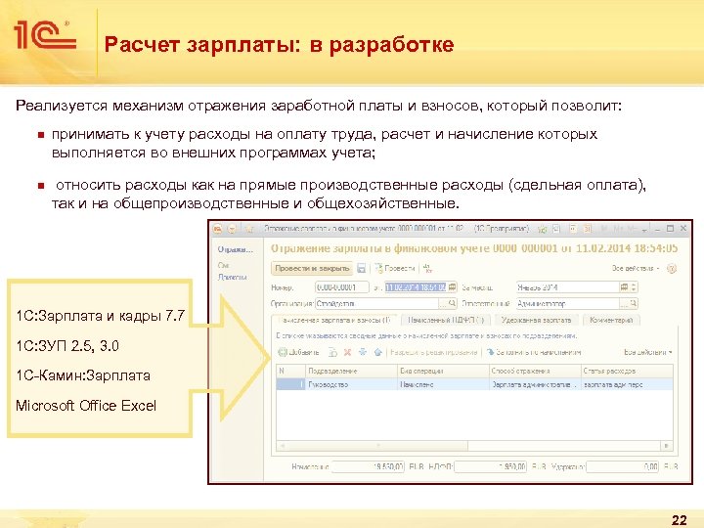The width and height of the screenshot is (704, 528).
Task: Click the Способ отражения column header
Action: click(x=535, y=371)
